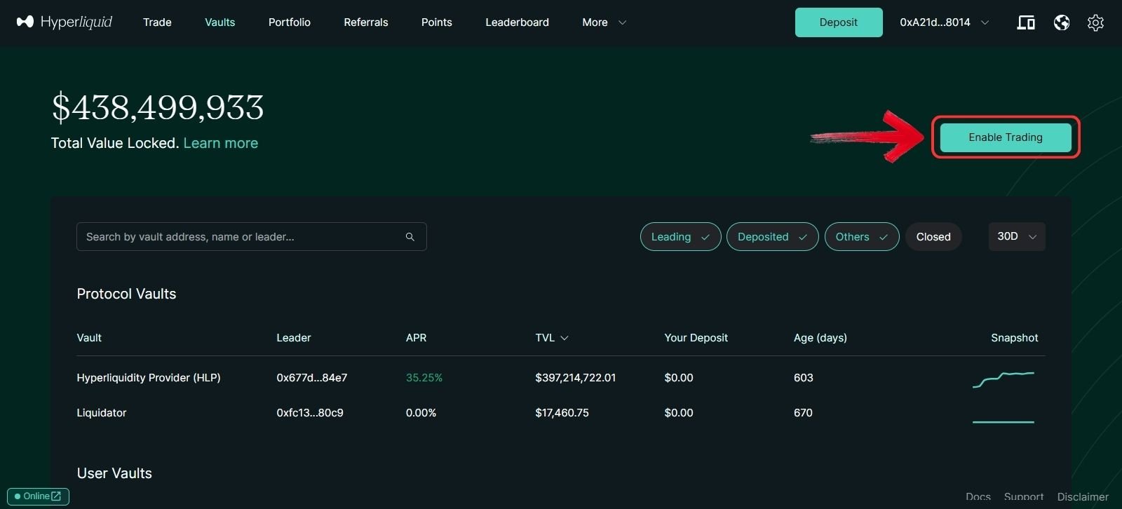This screenshot has width=1122, height=509.
Task: Toggle the Deposited filter chip
Action: (x=772, y=237)
